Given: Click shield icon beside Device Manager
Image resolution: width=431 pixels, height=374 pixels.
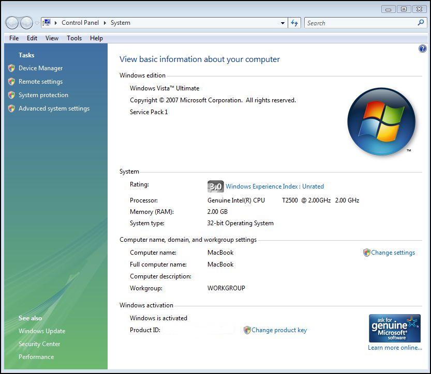Looking at the screenshot, I should click(11, 68).
